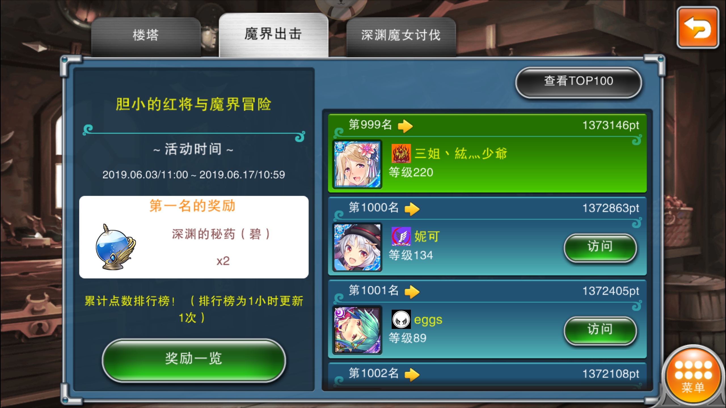The width and height of the screenshot is (726, 408).
Task: Select the blonde character avatar at rank 999
Action: pyautogui.click(x=357, y=165)
